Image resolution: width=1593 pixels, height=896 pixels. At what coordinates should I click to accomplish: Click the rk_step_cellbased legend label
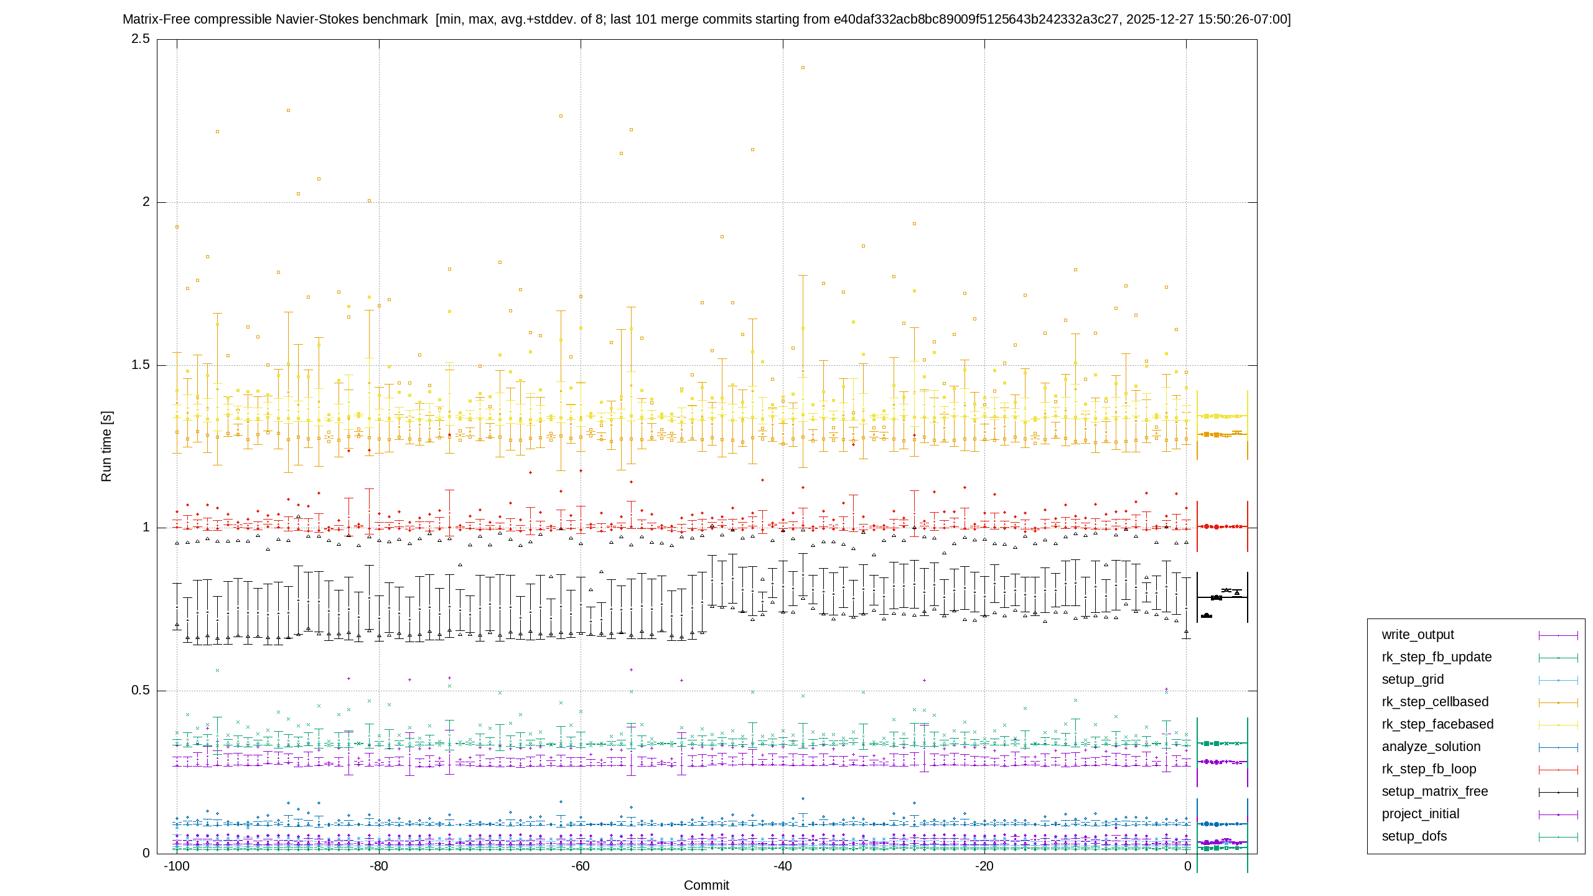(1435, 702)
